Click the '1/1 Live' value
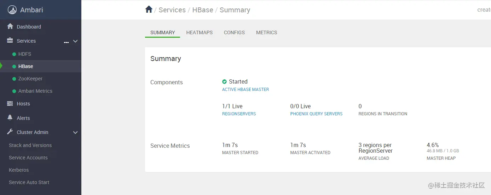491x195 pixels. [x=232, y=106]
